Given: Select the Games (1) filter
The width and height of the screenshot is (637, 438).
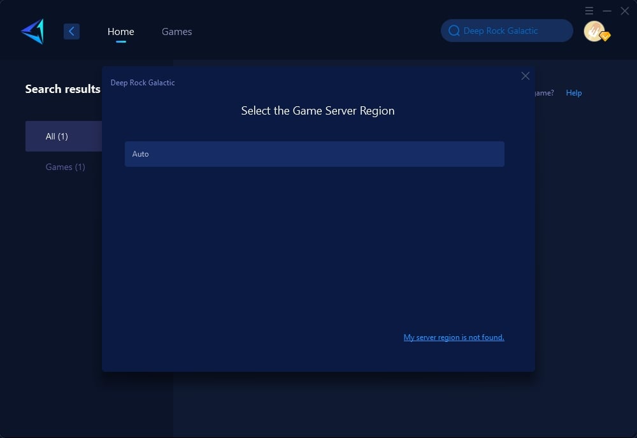Looking at the screenshot, I should pyautogui.click(x=65, y=167).
